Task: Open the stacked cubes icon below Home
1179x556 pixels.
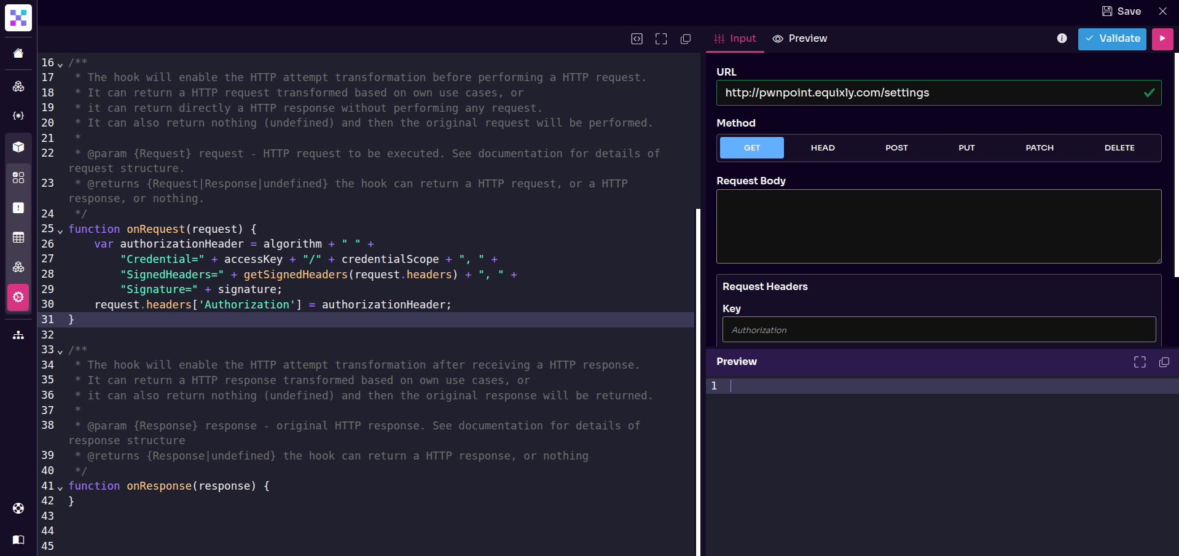Action: pyautogui.click(x=18, y=86)
